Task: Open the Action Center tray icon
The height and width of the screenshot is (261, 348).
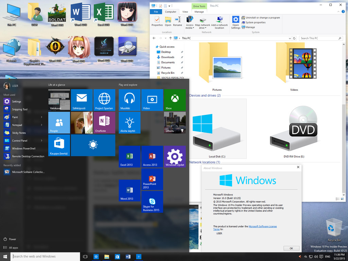Action: click(321, 257)
